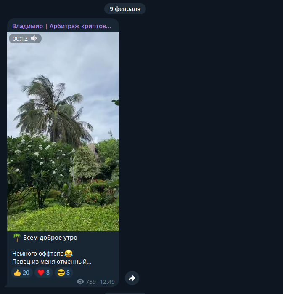Click the 12:49 message timestamp
Viewport: 283px width, 294px height.
(107, 282)
